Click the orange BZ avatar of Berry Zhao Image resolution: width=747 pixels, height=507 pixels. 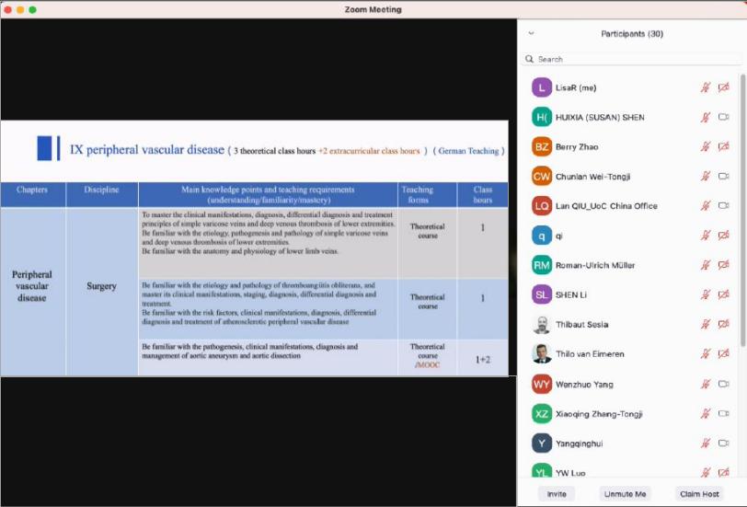pos(542,147)
